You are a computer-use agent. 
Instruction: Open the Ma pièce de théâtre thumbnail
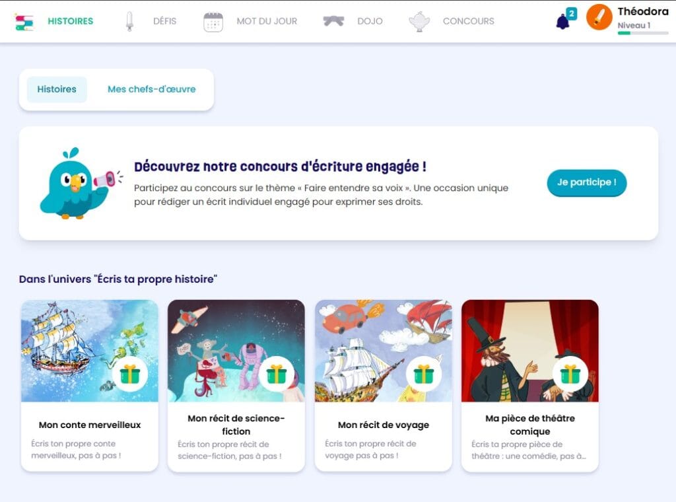click(530, 351)
